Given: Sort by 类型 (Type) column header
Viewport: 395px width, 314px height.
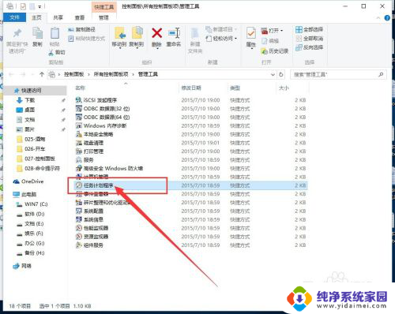Looking at the screenshot, I should tap(235, 88).
